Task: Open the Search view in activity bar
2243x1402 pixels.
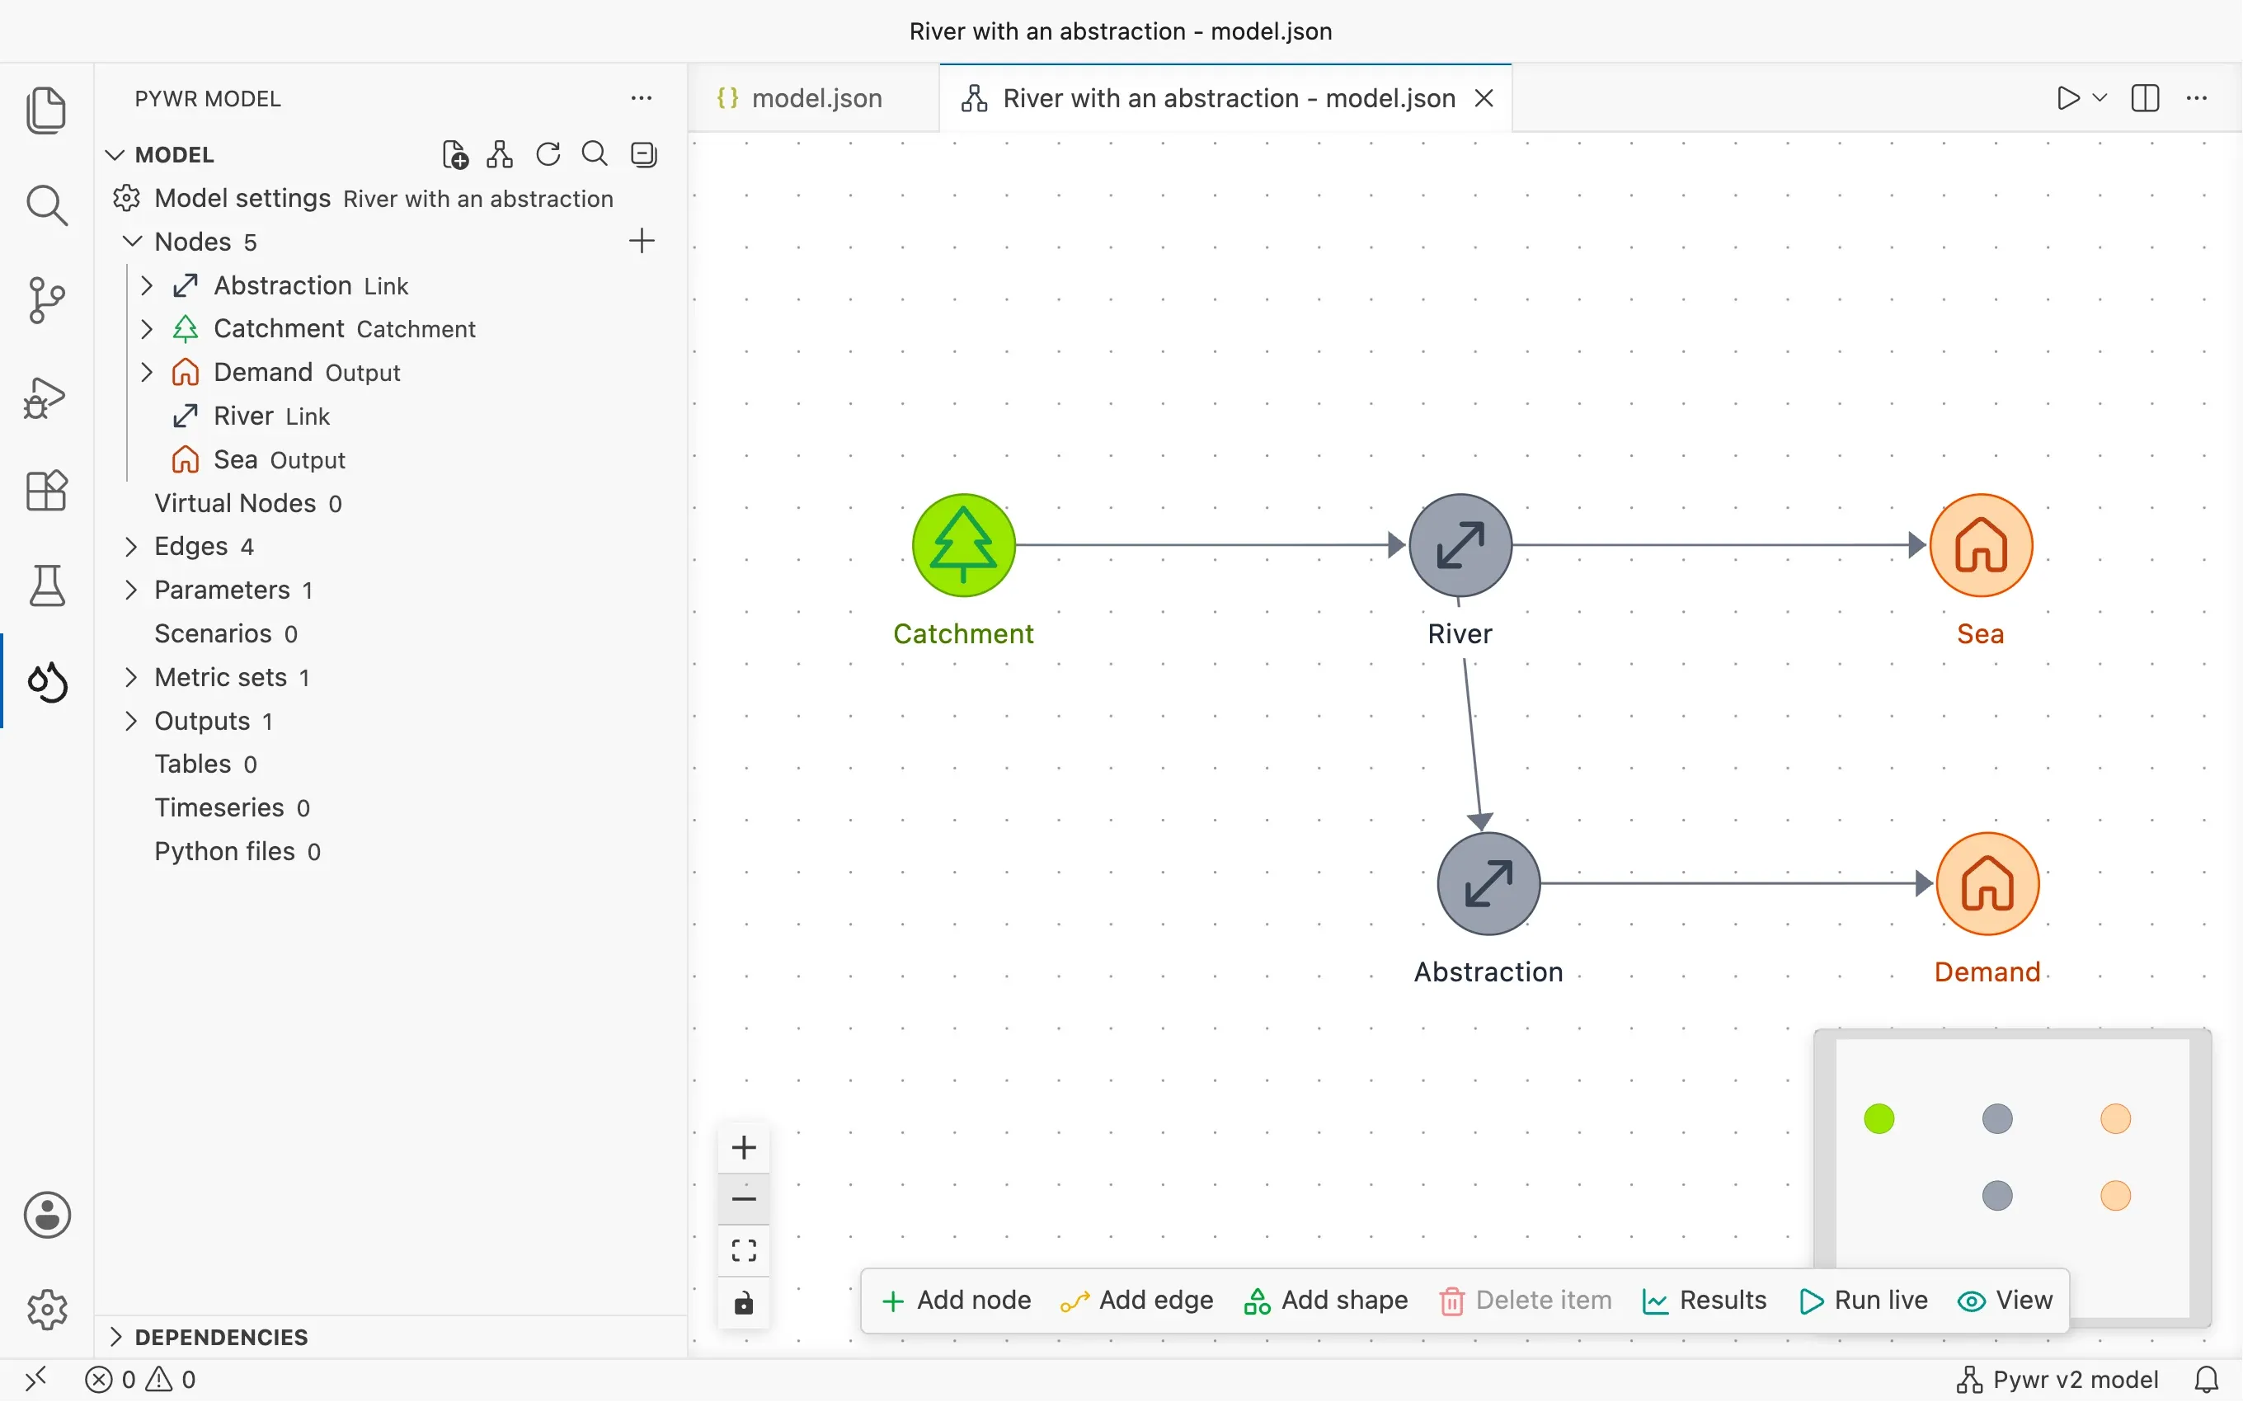Action: [46, 205]
